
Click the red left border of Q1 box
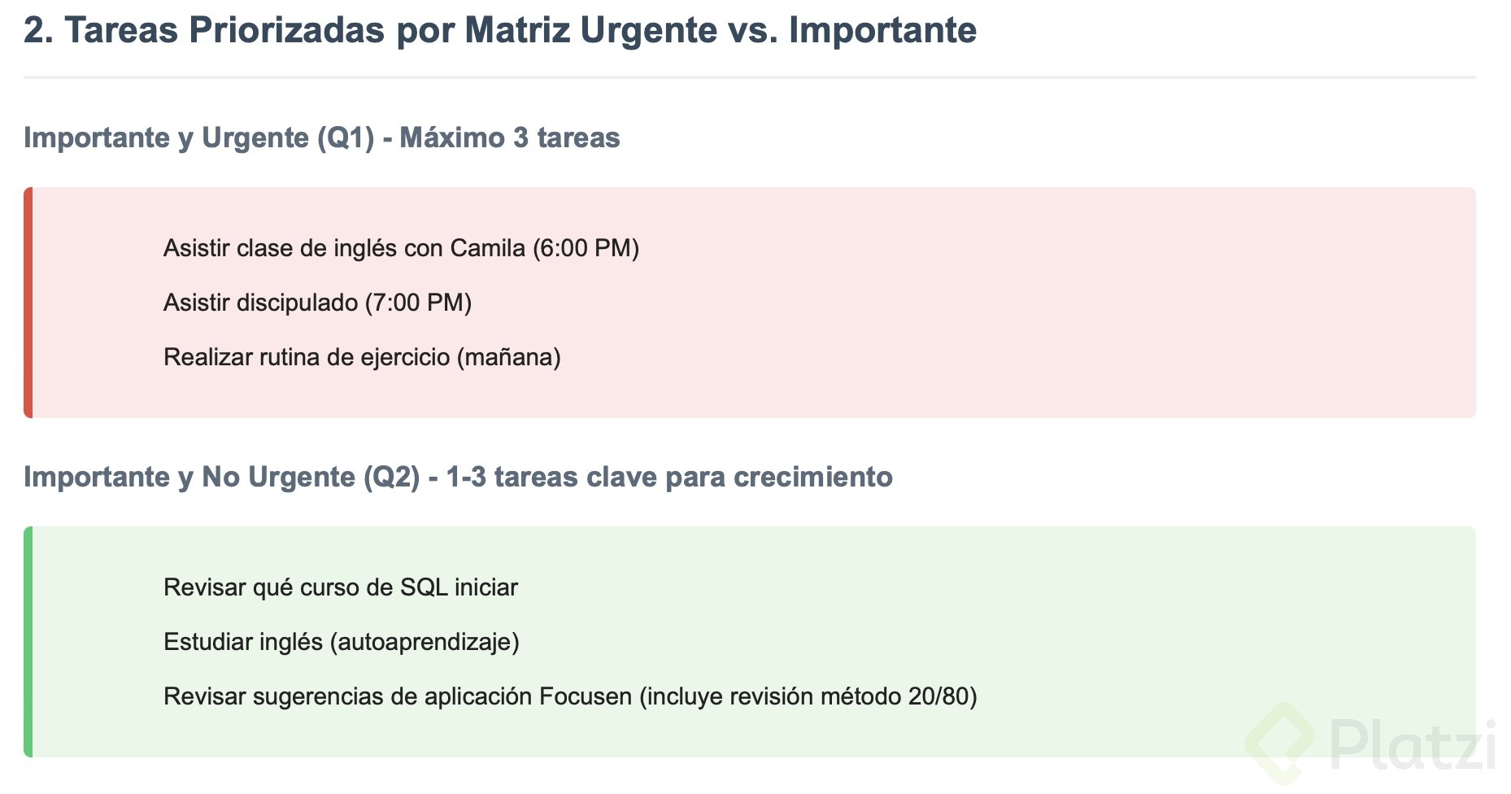coord(28,303)
